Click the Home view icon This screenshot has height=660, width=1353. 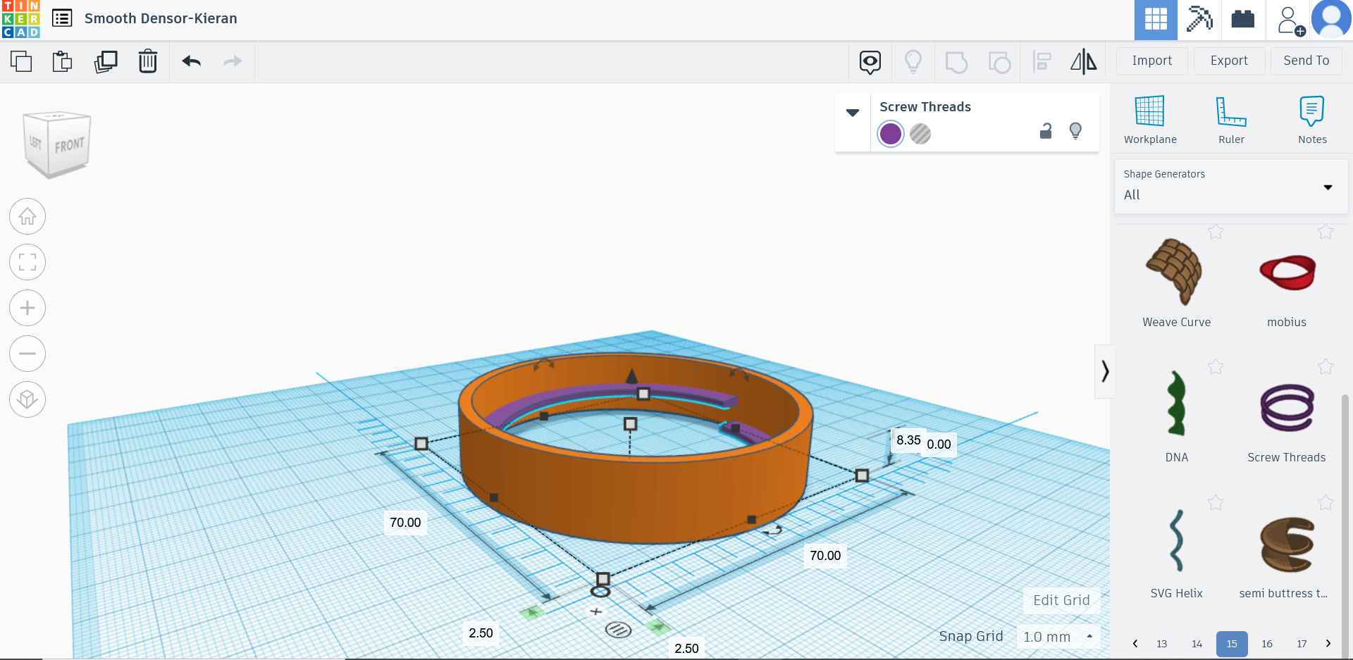[x=27, y=216]
